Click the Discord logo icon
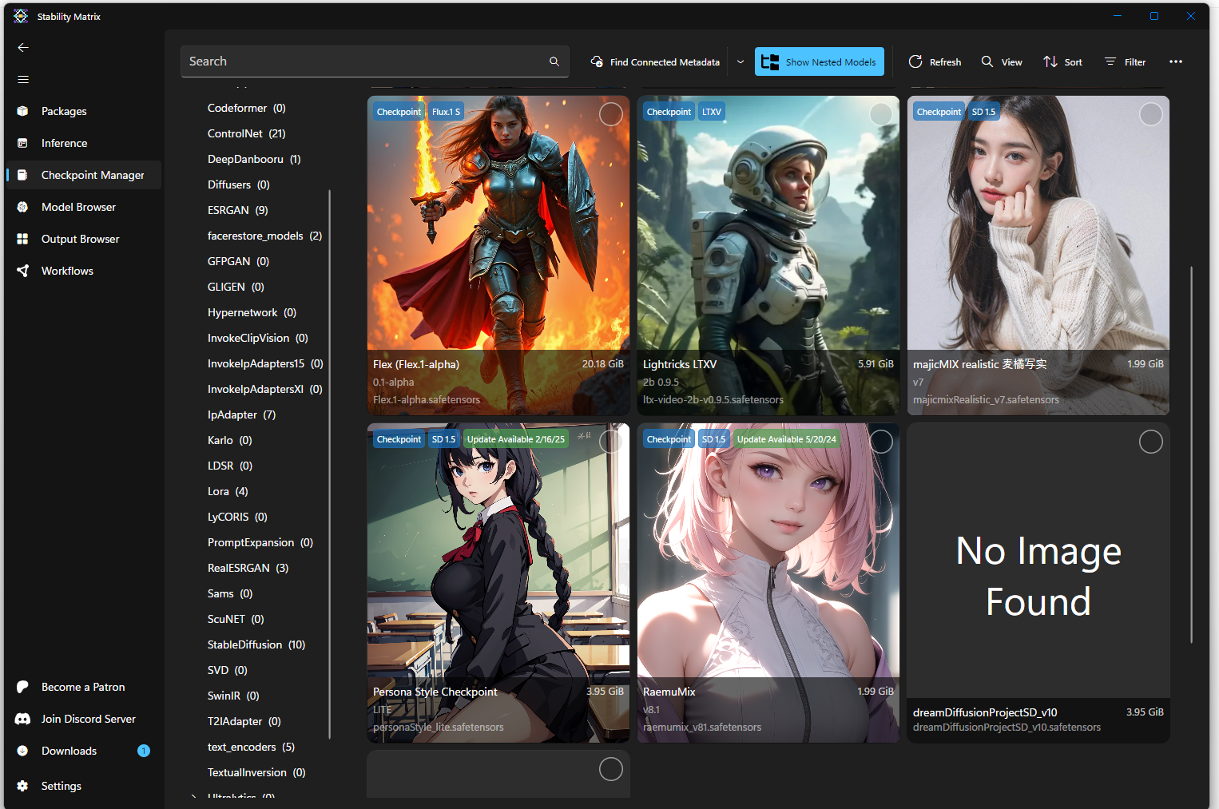1219x809 pixels. tap(22, 719)
